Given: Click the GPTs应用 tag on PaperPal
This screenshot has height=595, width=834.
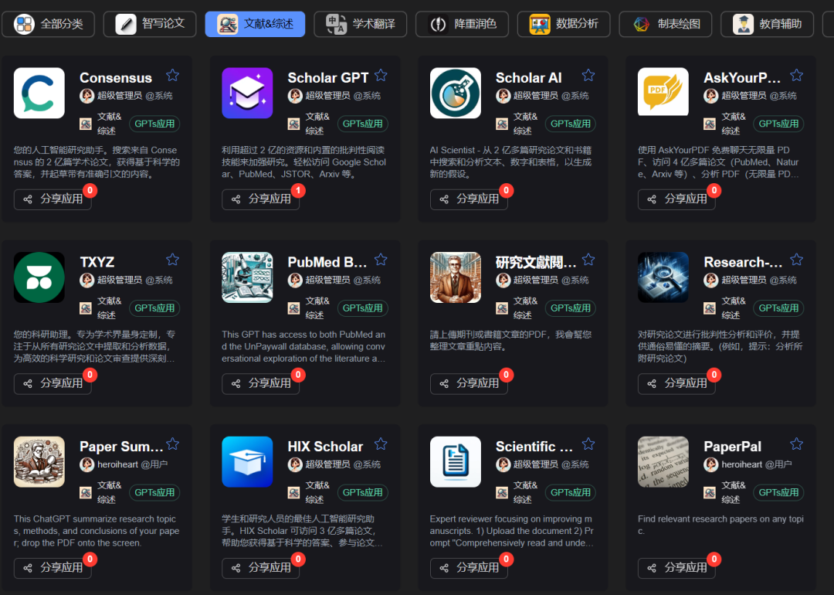Looking at the screenshot, I should [778, 493].
